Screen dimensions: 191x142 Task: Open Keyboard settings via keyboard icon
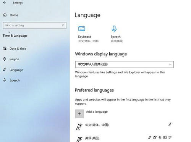pos(82,29)
